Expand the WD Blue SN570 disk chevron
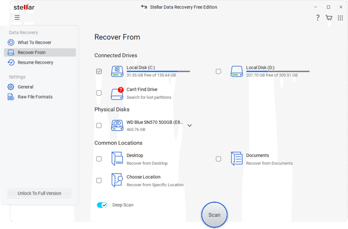This screenshot has width=348, height=229. tap(190, 125)
